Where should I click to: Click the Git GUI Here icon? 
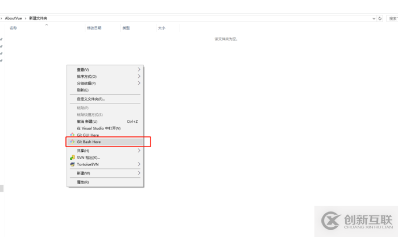[x=72, y=135]
